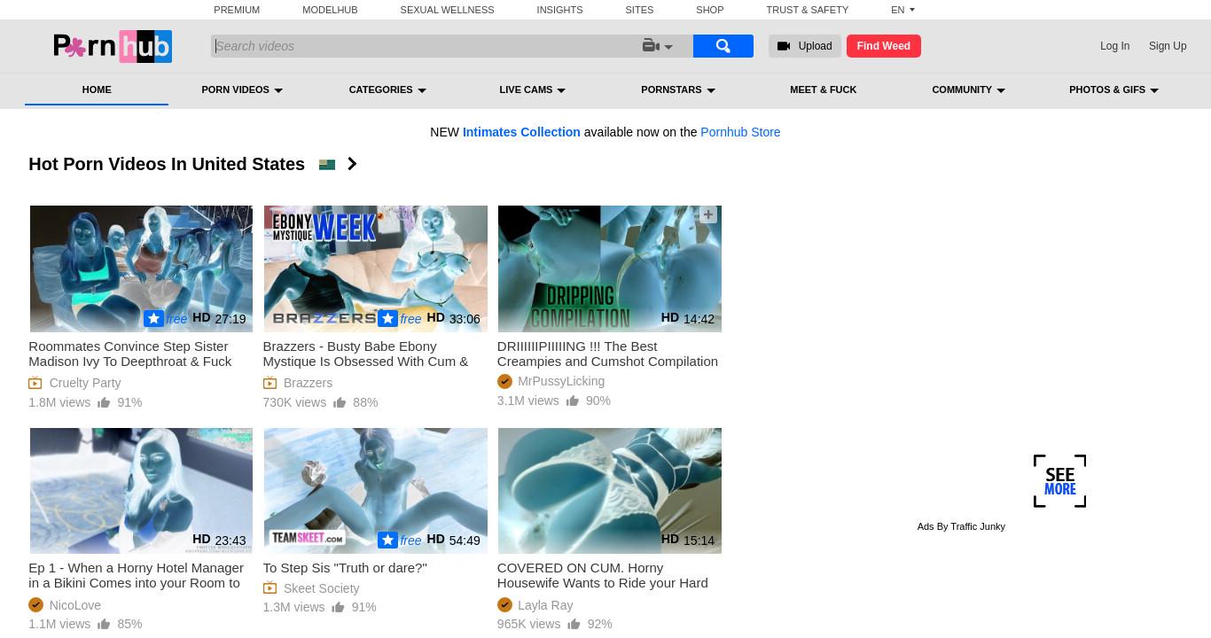The image size is (1211, 638).
Task: Click the plus icon on the 14:42 thumbnail
Action: coord(707,214)
